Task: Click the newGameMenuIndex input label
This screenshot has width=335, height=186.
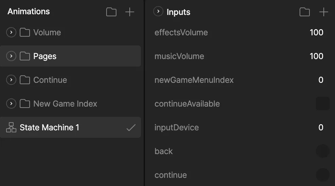Action: coord(194,80)
